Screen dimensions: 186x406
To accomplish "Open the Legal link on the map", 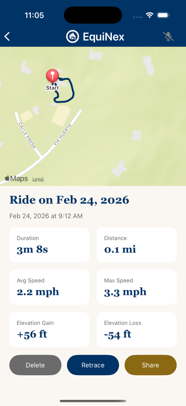I will 38,178.
